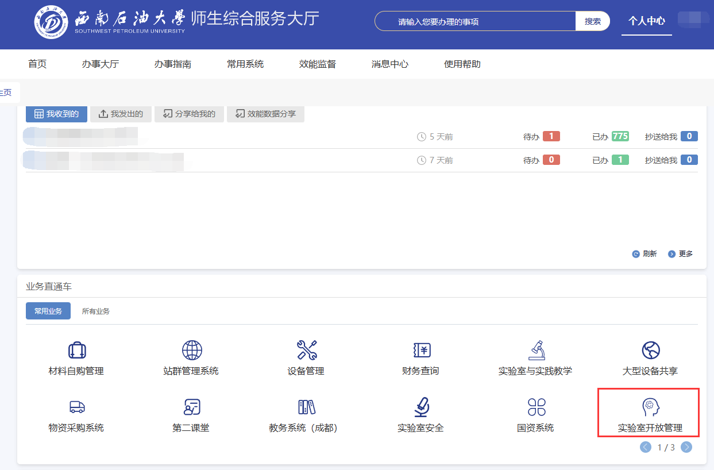Viewport: 714px width, 470px height.
Task: Open the 实验室与实践教学 microscope icon
Action: [x=535, y=350]
